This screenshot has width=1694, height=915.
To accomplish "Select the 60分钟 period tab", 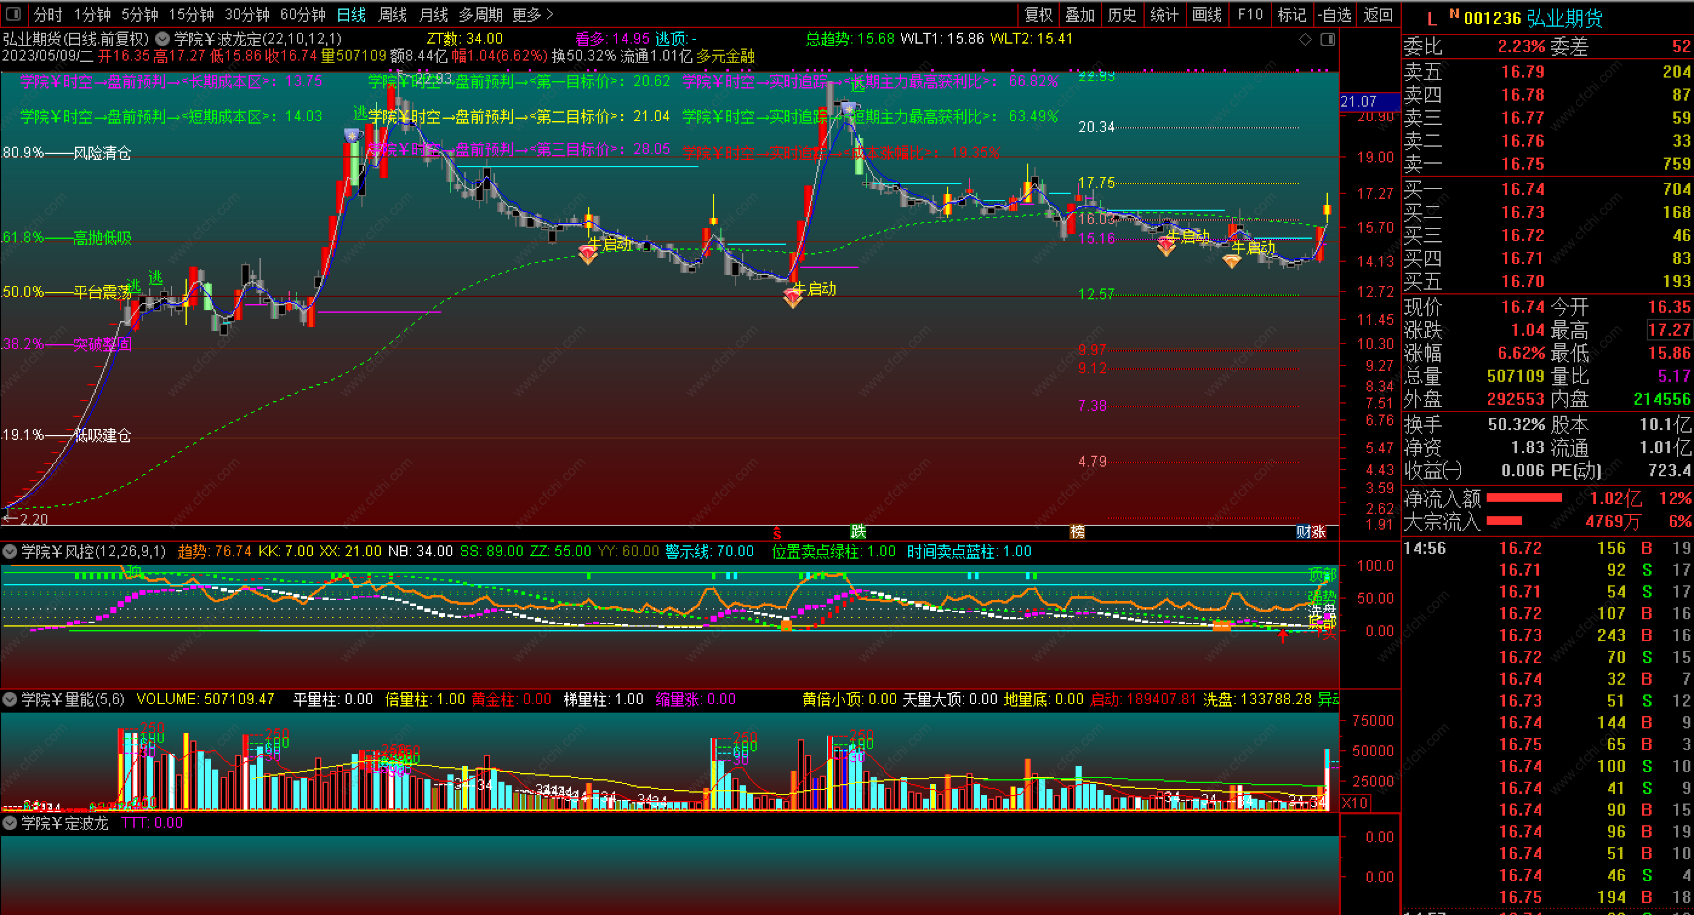I will click(303, 15).
